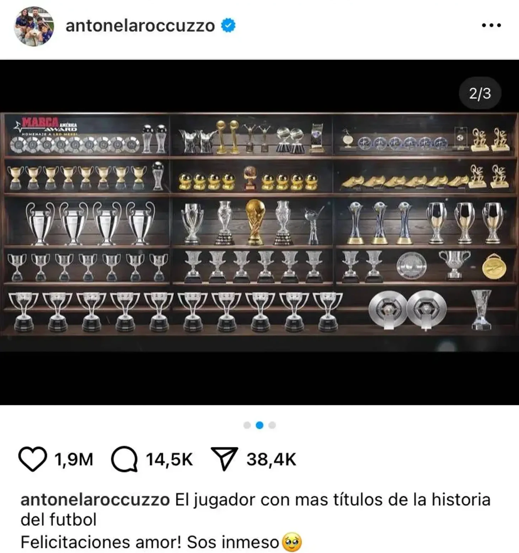Tap the blue verified badge
The image size is (519, 553).
tap(228, 26)
